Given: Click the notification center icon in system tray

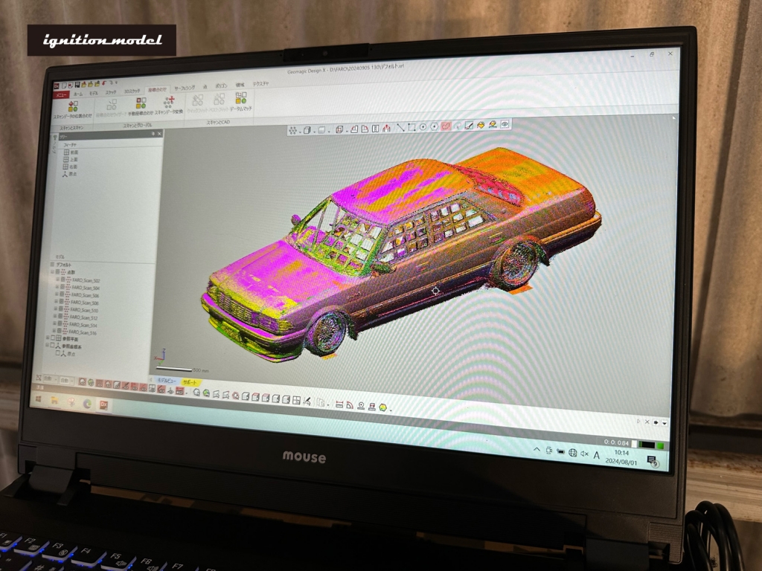Looking at the screenshot, I should [652, 461].
